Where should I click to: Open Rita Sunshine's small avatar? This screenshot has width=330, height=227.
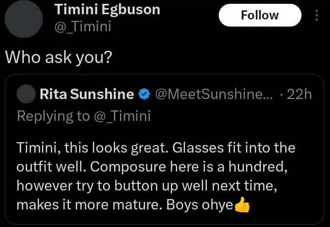coord(26,95)
